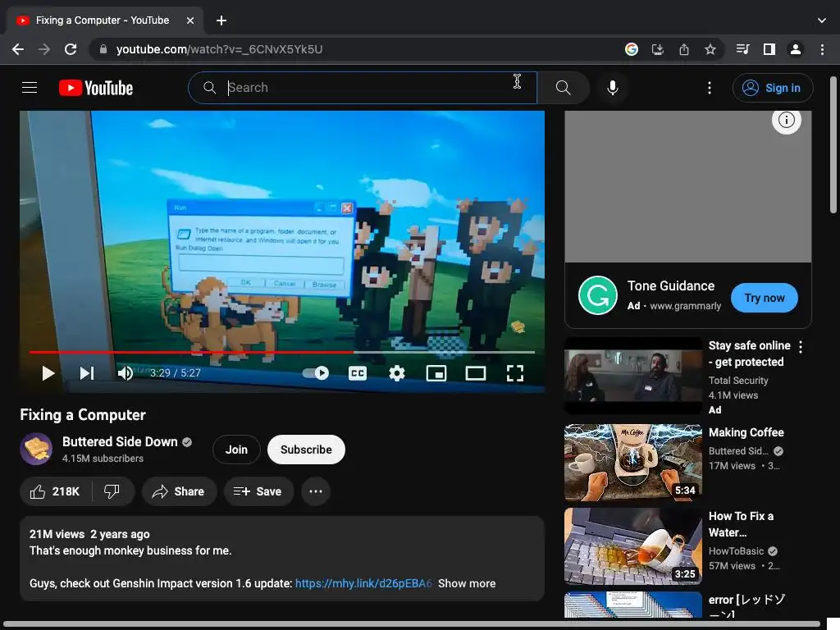The height and width of the screenshot is (630, 840).
Task: Join the Buttered Side Down channel
Action: [236, 450]
